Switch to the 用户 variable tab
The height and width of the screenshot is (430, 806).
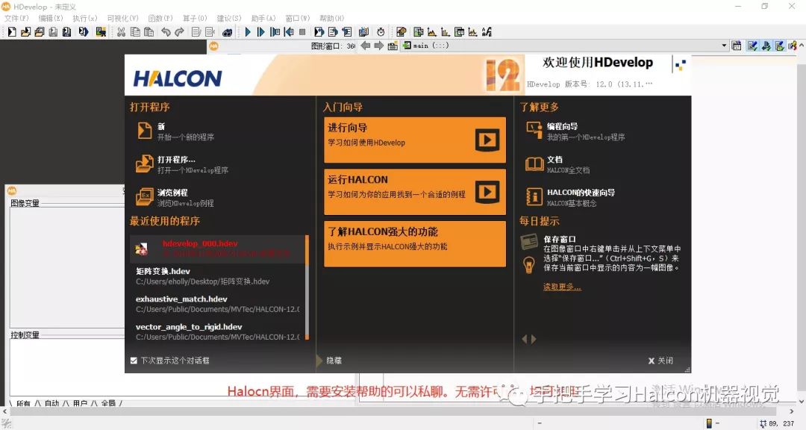pos(80,404)
